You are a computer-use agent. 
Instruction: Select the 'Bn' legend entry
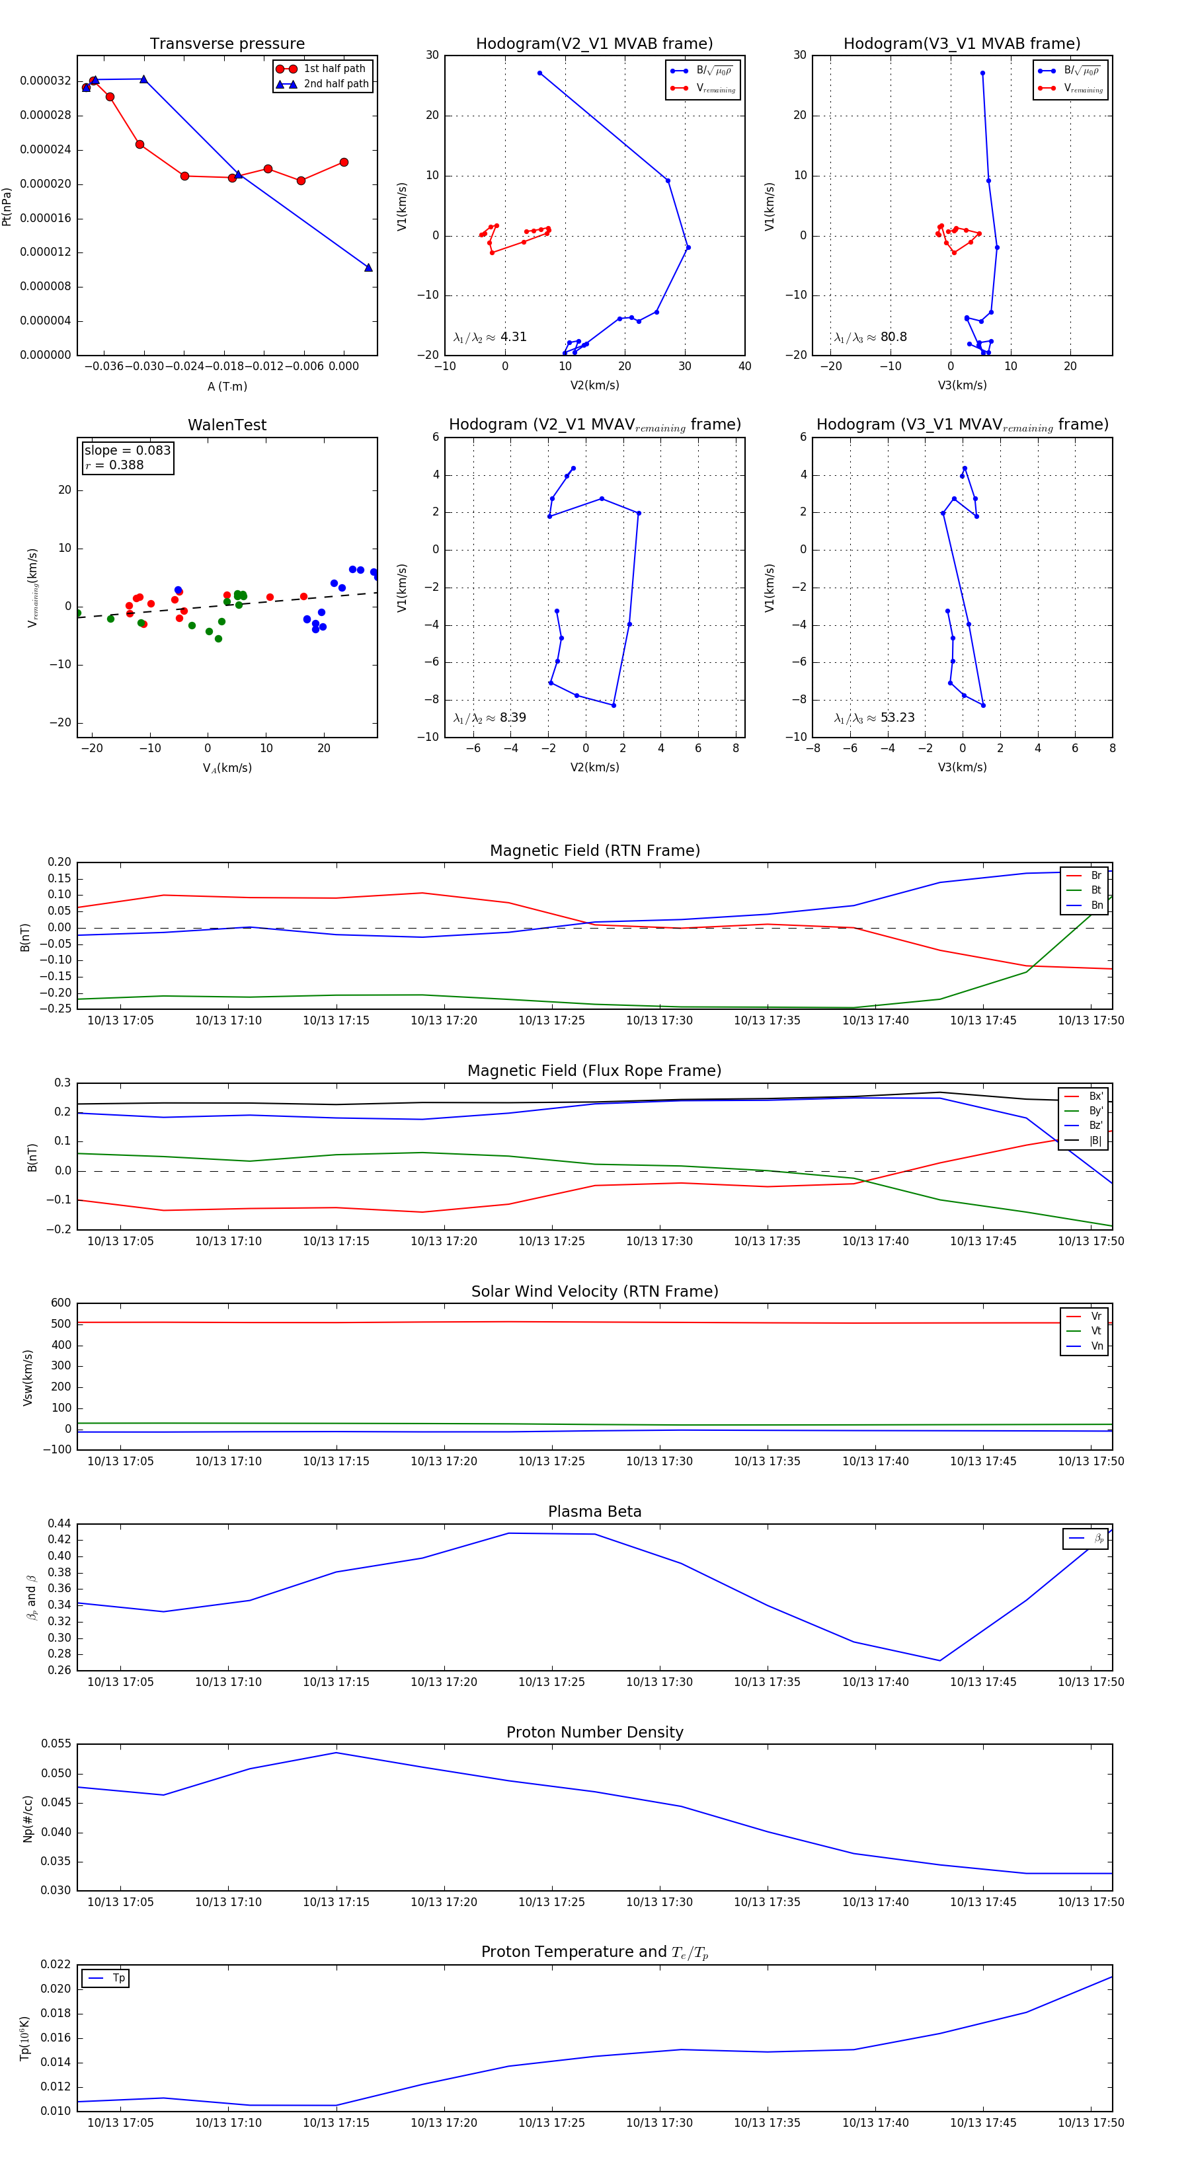[x=1084, y=905]
